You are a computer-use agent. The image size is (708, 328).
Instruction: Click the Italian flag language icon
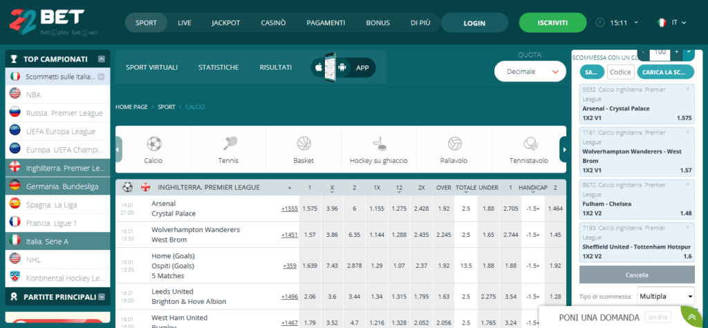tap(662, 22)
